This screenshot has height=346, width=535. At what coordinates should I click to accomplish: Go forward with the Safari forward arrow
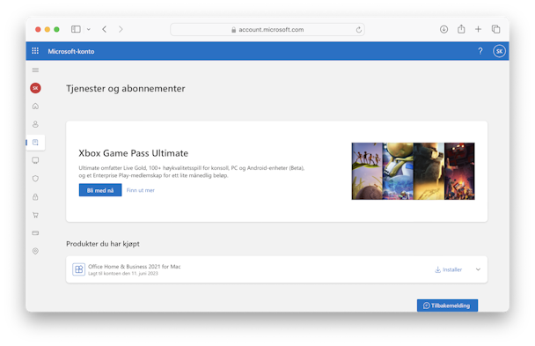(121, 29)
